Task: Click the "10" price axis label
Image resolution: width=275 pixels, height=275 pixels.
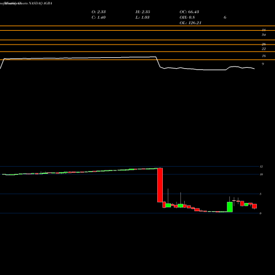Action: 261,174
